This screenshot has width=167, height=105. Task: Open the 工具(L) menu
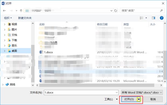111,99
